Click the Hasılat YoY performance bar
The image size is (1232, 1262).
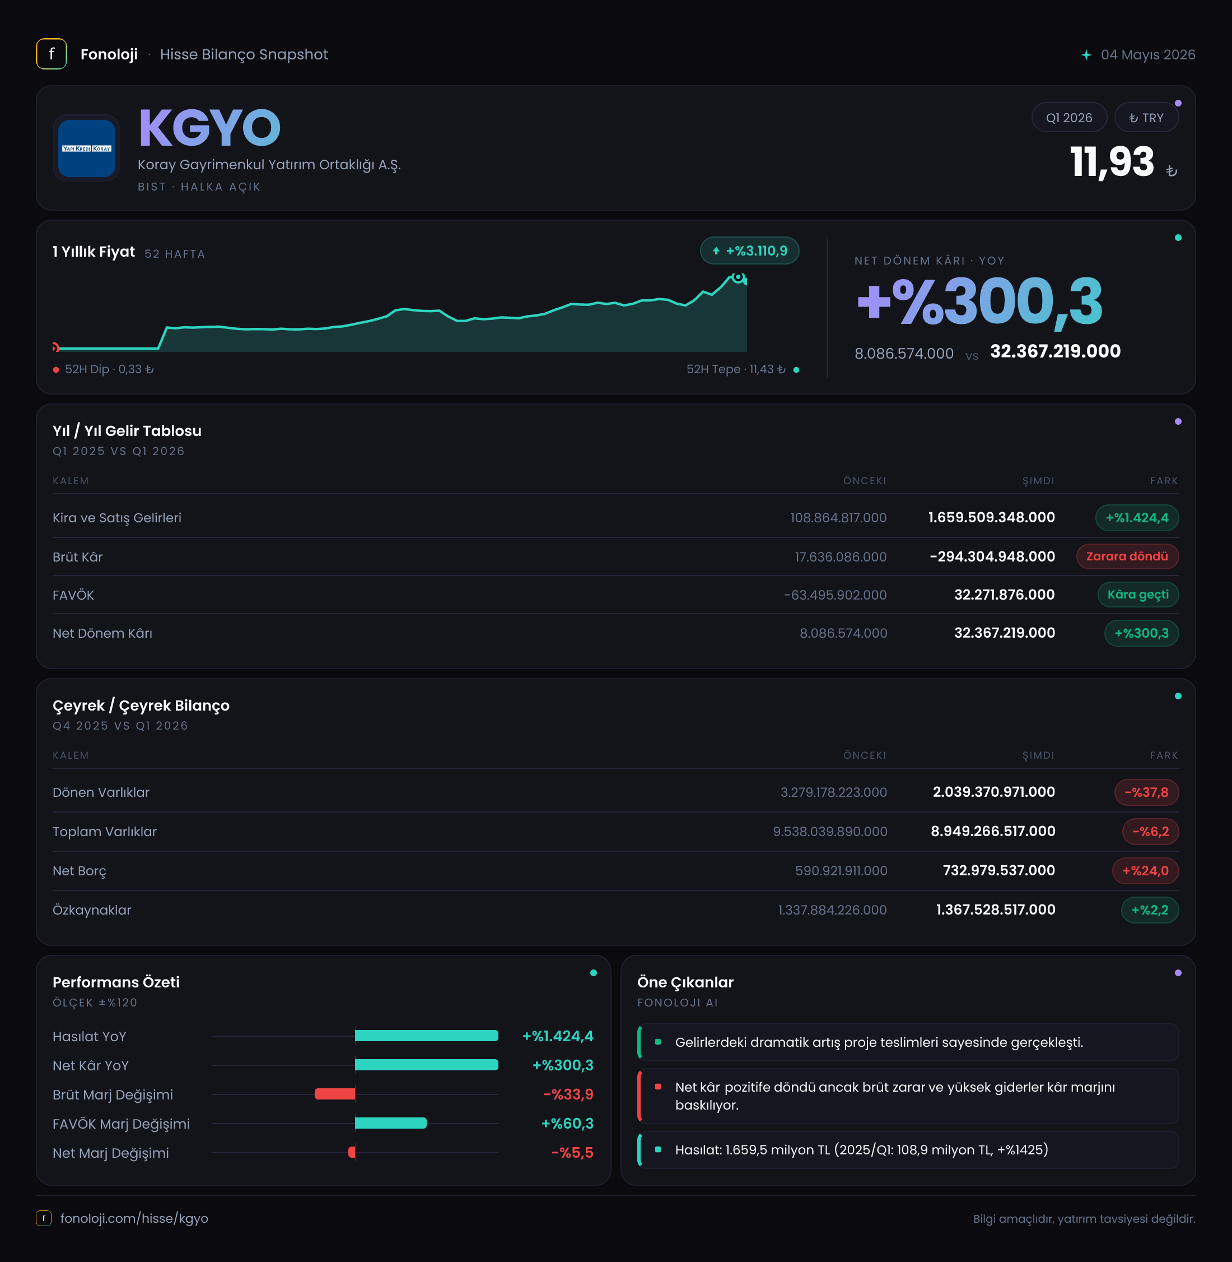tap(426, 1036)
